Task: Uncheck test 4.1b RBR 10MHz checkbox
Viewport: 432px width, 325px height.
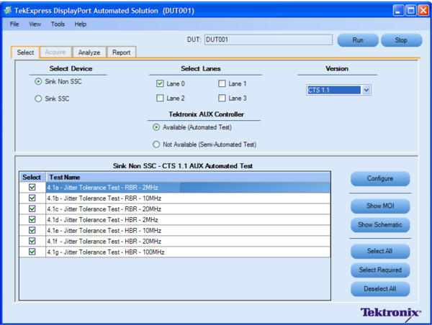Action: (x=32, y=198)
